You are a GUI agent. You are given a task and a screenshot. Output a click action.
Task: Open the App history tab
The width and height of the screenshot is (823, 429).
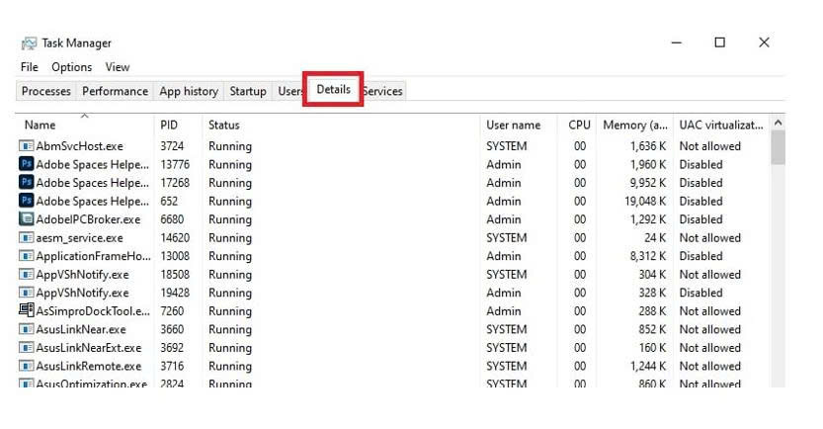pyautogui.click(x=189, y=91)
